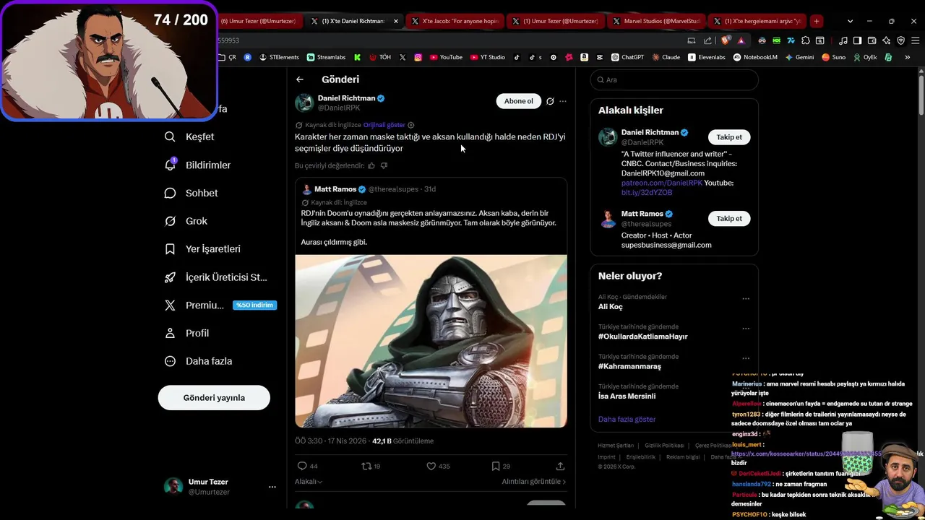Expand tab search dropdown arrow
The image size is (925, 520).
coord(850,21)
